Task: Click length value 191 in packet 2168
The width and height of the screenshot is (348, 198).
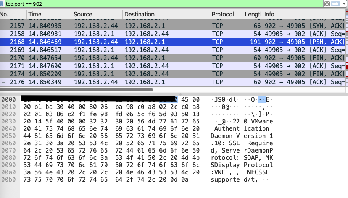Action: [x=255, y=42]
